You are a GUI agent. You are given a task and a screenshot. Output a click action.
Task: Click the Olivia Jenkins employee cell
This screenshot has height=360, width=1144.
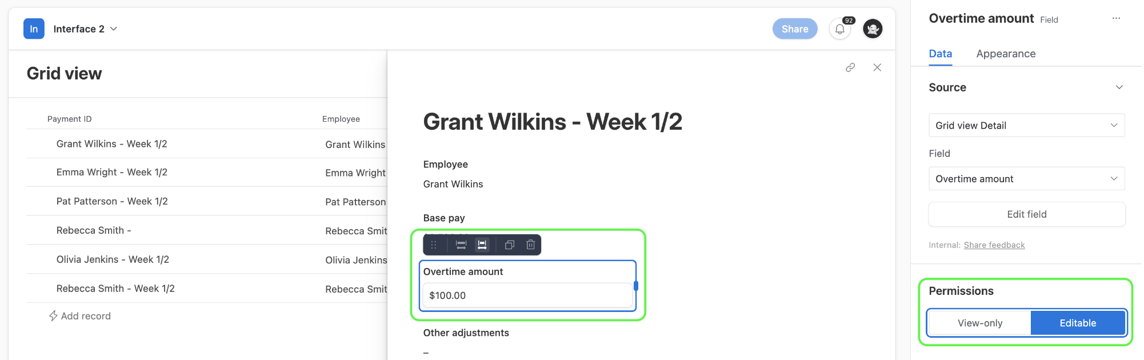click(356, 260)
